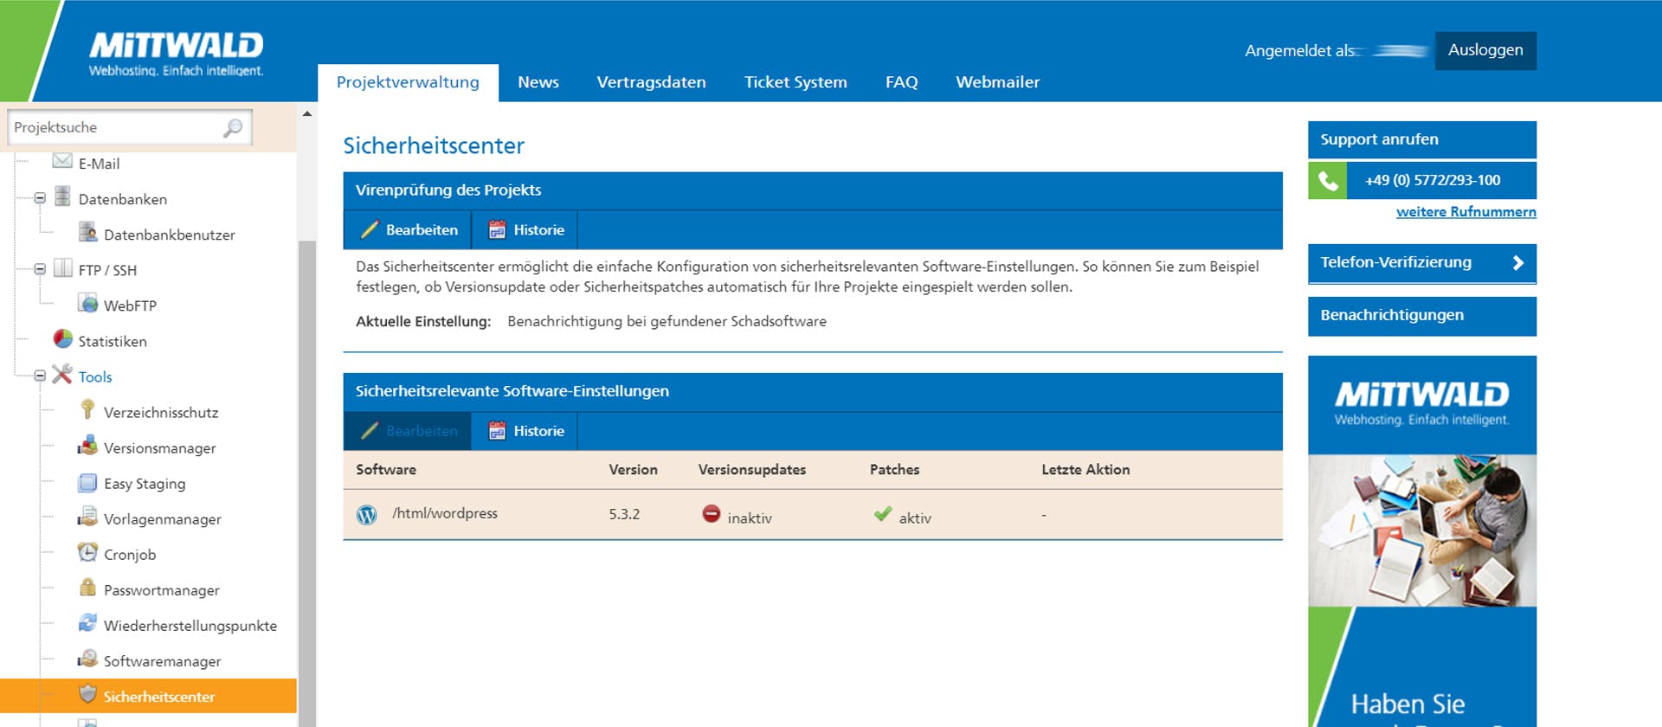Switch to the News tab
The image size is (1662, 727).
coord(538,82)
